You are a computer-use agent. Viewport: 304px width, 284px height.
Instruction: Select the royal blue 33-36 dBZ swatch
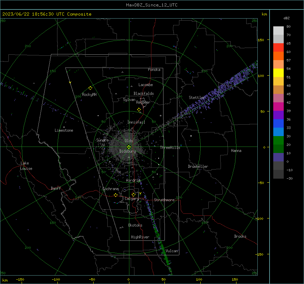[x=278, y=124]
